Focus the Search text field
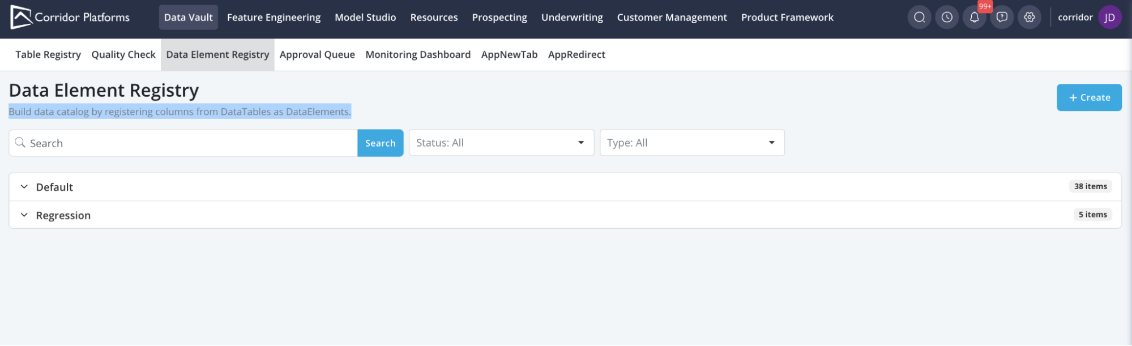Screen dimensions: 1132x346 [x=183, y=143]
